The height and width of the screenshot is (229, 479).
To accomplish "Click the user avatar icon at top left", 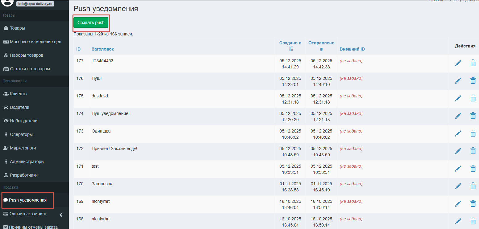I will (8, 2).
